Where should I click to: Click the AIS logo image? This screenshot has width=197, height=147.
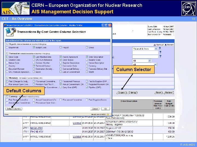pyautogui.click(x=16, y=8)
